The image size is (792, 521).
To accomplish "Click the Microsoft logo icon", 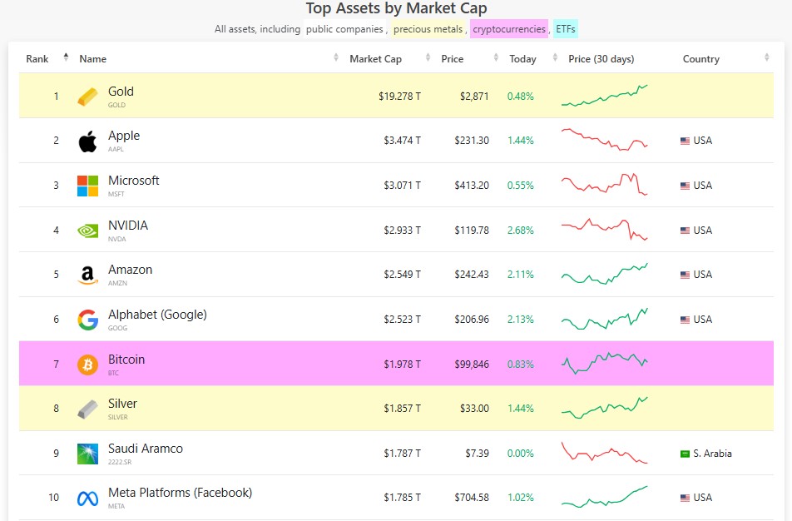I will coord(87,186).
